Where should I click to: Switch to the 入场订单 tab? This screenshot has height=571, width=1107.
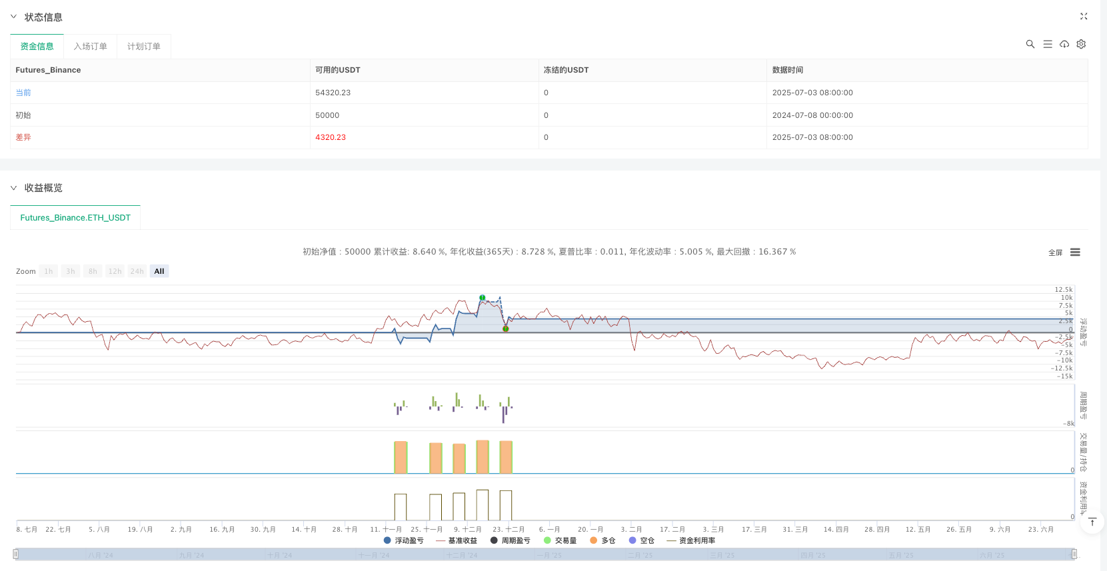pyautogui.click(x=90, y=47)
